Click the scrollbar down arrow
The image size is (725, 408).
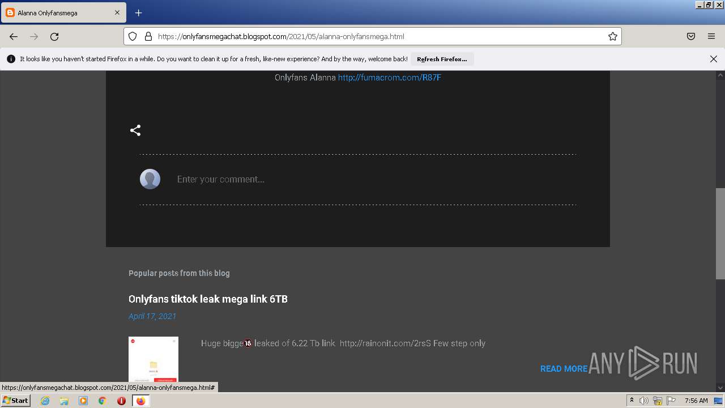(720, 388)
